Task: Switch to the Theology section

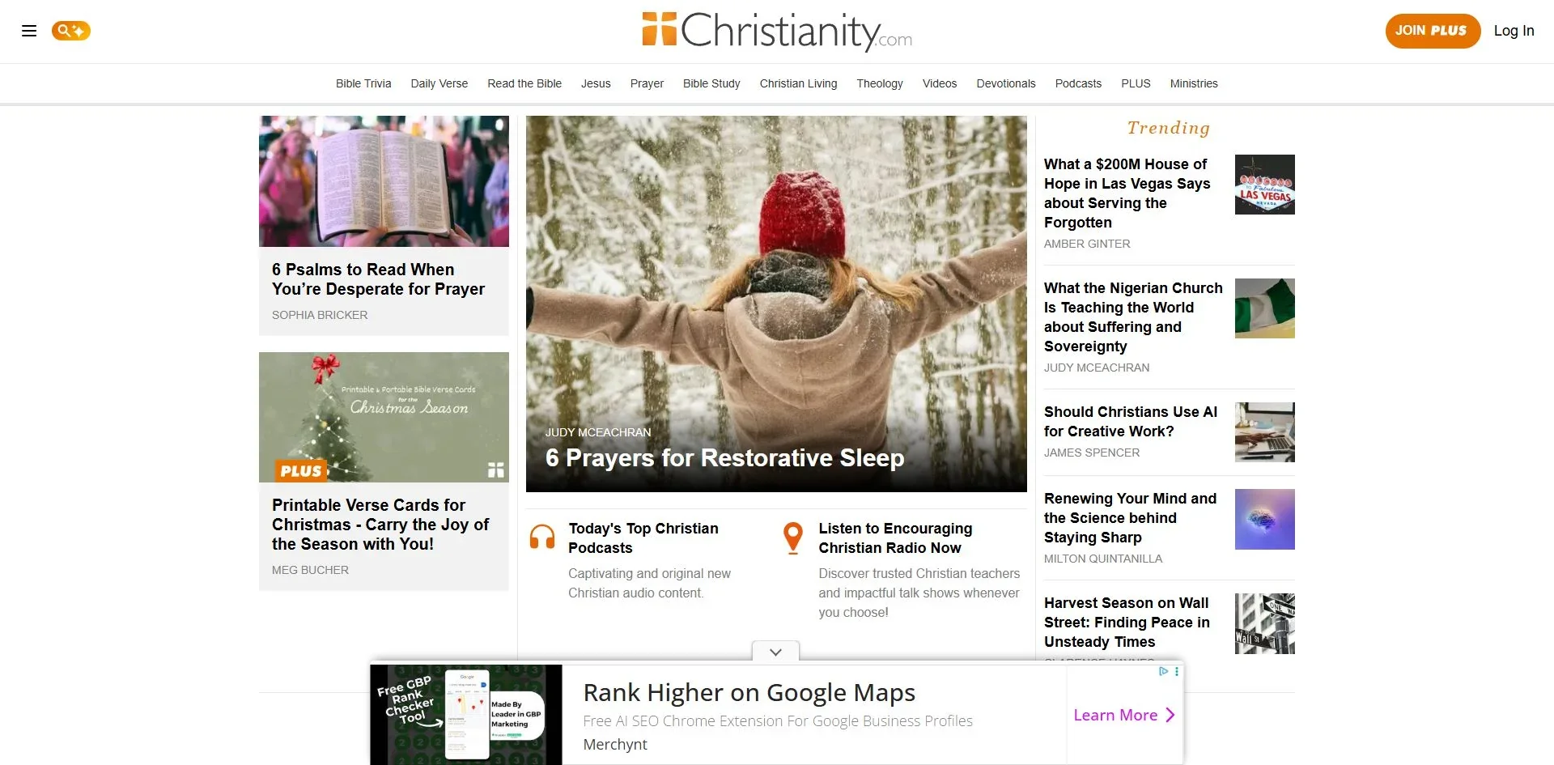Action: coord(879,83)
